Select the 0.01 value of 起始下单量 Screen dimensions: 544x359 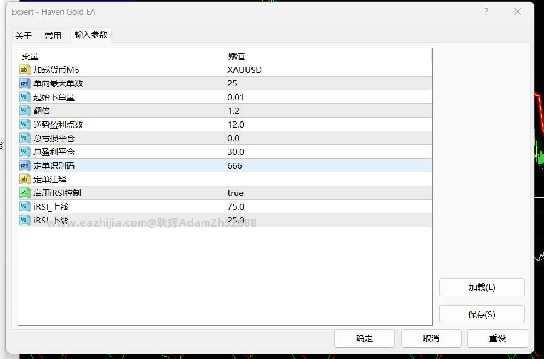pyautogui.click(x=328, y=97)
